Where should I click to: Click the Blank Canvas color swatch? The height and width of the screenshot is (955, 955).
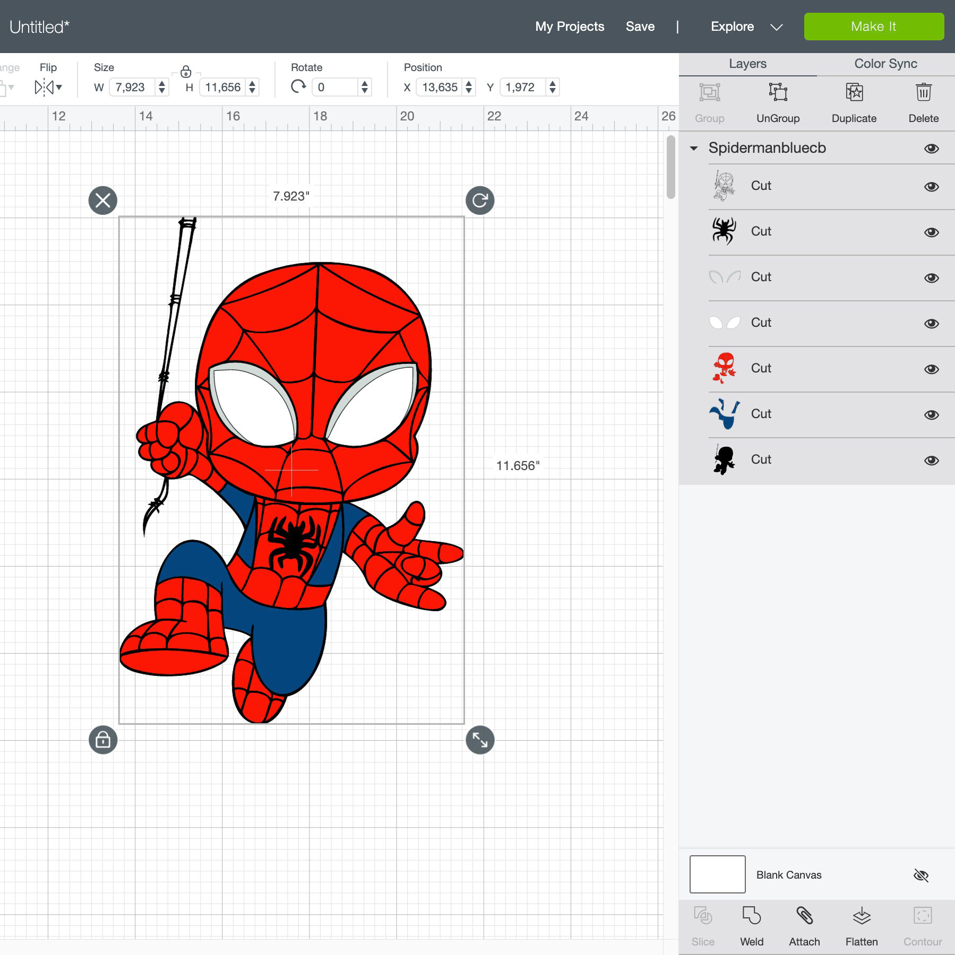coord(717,874)
